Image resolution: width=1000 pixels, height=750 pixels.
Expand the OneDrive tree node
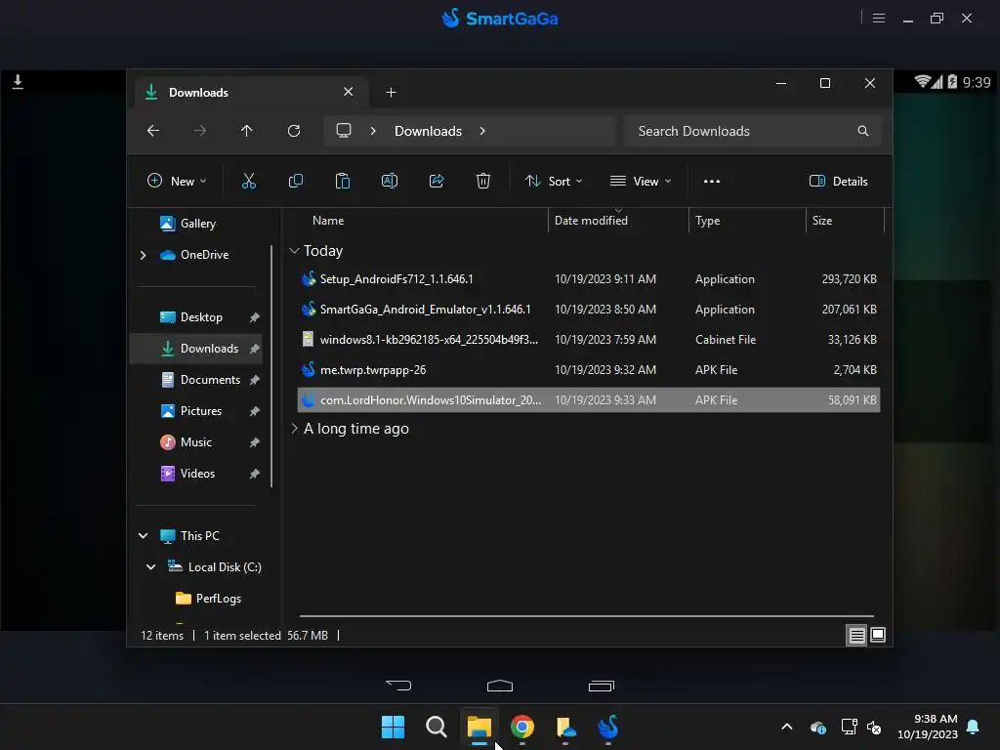[x=143, y=255]
